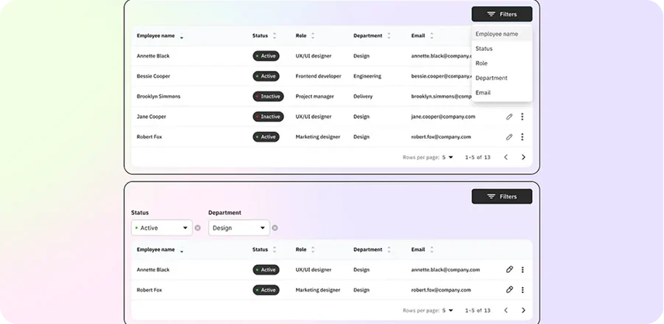This screenshot has width=664, height=324.
Task: Edit Jane Cooper's employee row
Action: point(509,117)
